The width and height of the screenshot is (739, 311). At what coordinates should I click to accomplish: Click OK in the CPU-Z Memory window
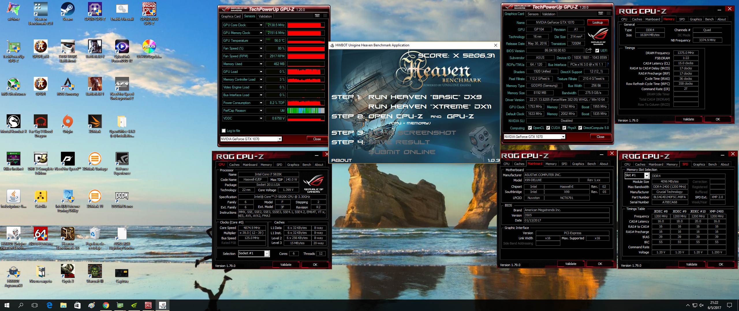click(718, 119)
